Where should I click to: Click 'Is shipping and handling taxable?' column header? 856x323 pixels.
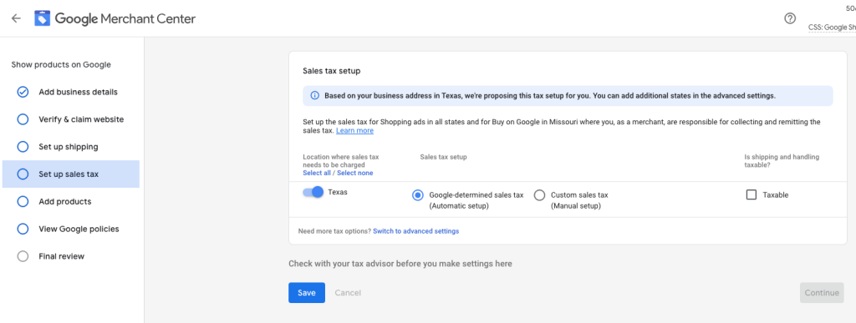(782, 160)
